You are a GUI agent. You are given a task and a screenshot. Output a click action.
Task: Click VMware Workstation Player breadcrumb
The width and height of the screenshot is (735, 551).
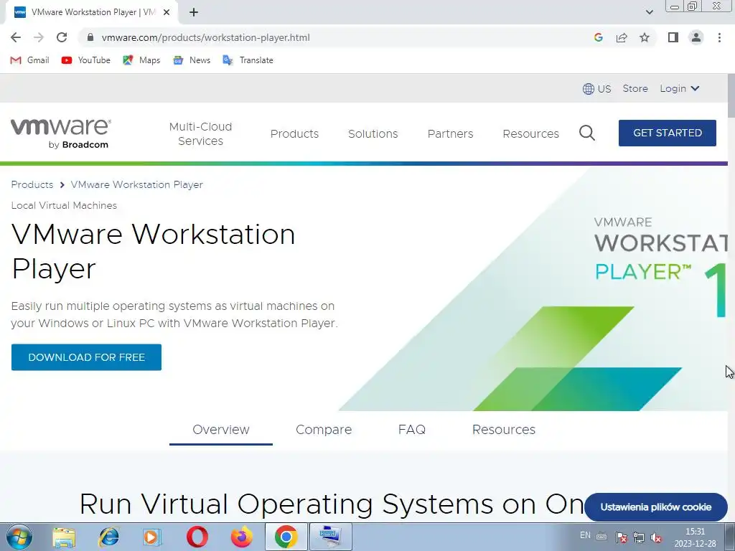click(137, 184)
